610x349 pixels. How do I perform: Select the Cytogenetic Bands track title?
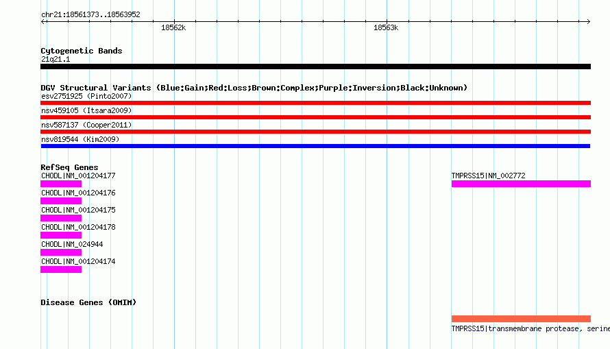point(82,51)
